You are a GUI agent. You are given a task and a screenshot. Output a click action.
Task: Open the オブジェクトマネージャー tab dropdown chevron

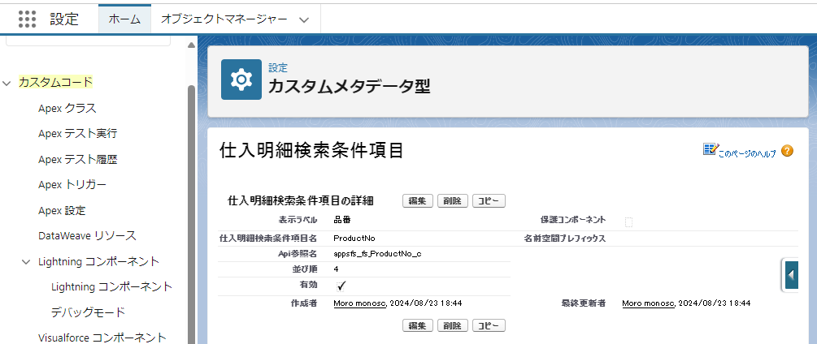tap(304, 19)
